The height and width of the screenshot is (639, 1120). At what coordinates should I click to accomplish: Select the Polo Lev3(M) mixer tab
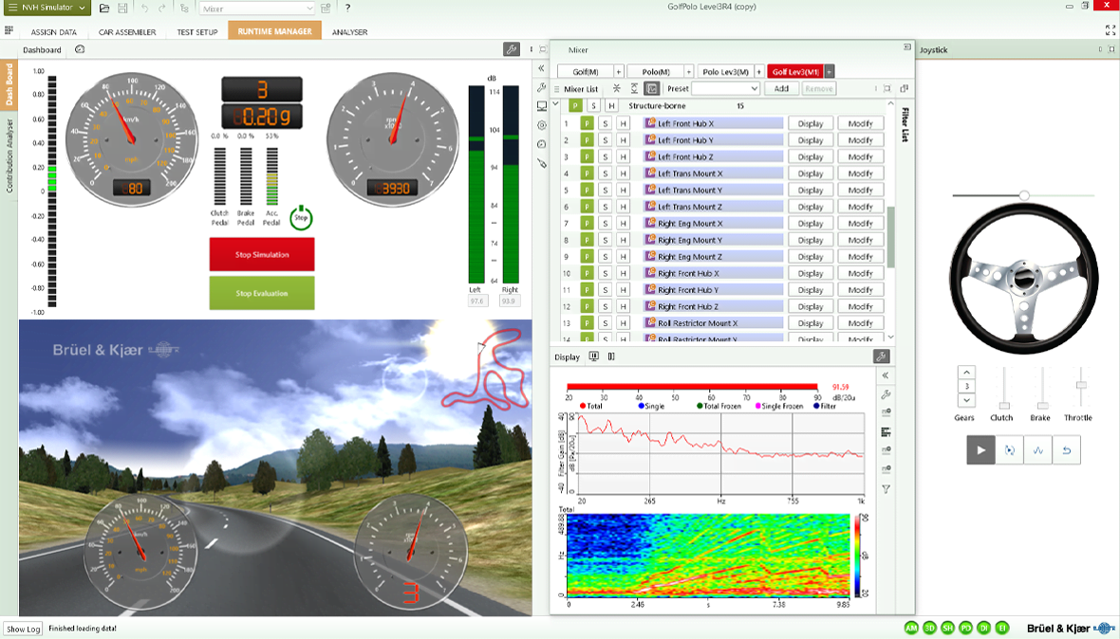click(726, 71)
